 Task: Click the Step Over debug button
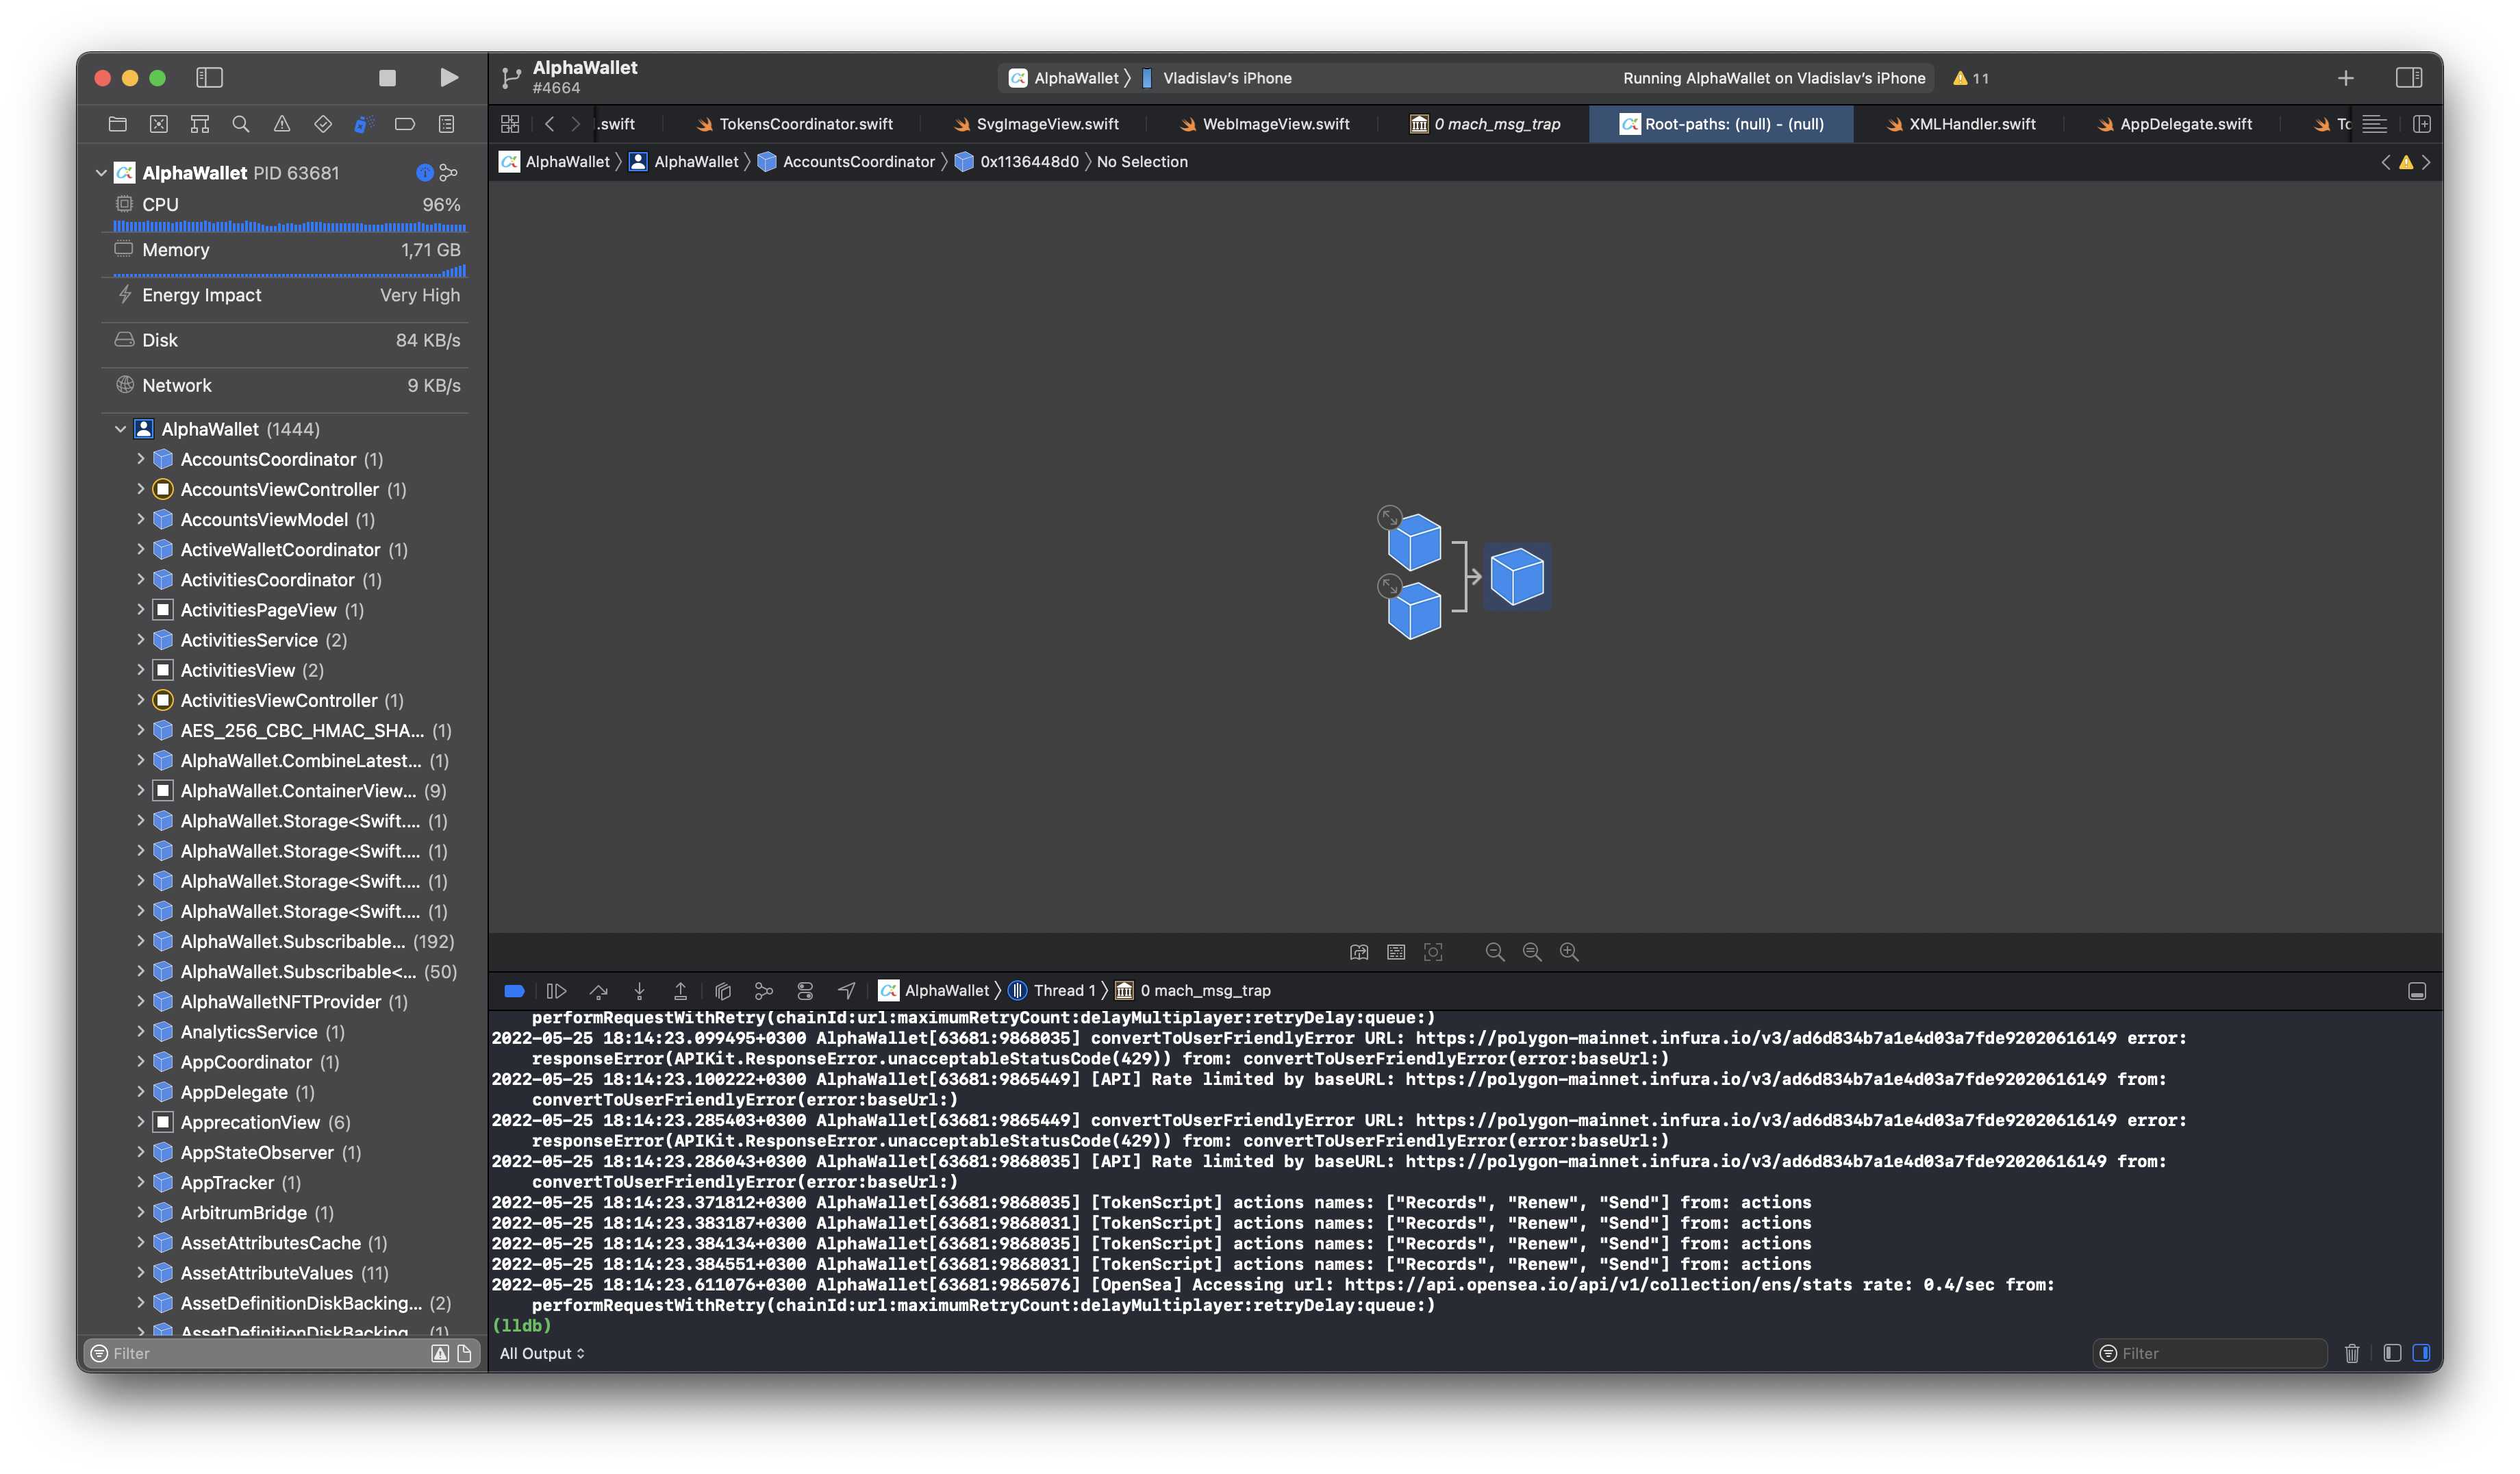598,991
